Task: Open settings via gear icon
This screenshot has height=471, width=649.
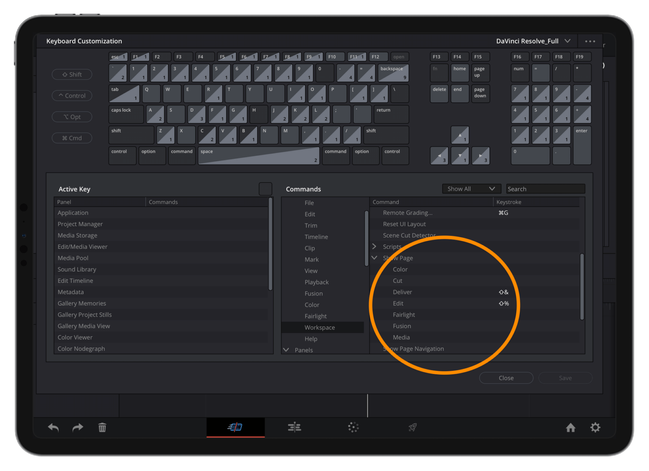Action: coord(595,427)
